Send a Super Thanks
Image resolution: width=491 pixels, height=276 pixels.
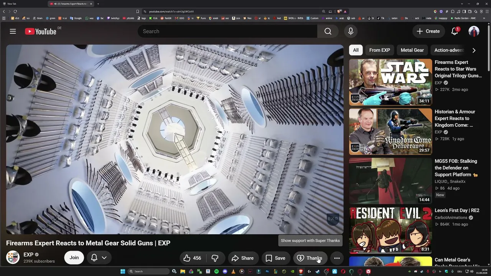[310, 258]
